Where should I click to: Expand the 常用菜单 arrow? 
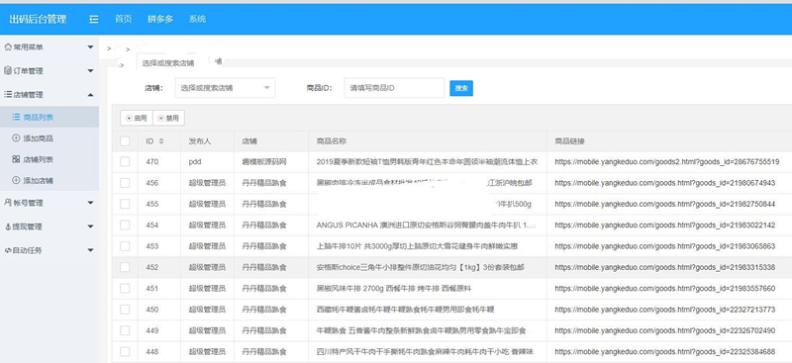(x=90, y=46)
